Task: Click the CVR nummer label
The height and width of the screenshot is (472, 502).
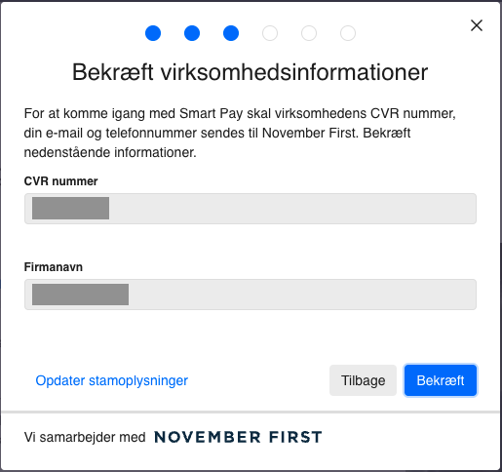Action: coord(60,181)
